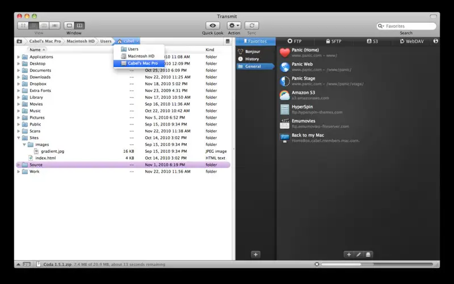Expand the transfers list triangle

pos(18,264)
